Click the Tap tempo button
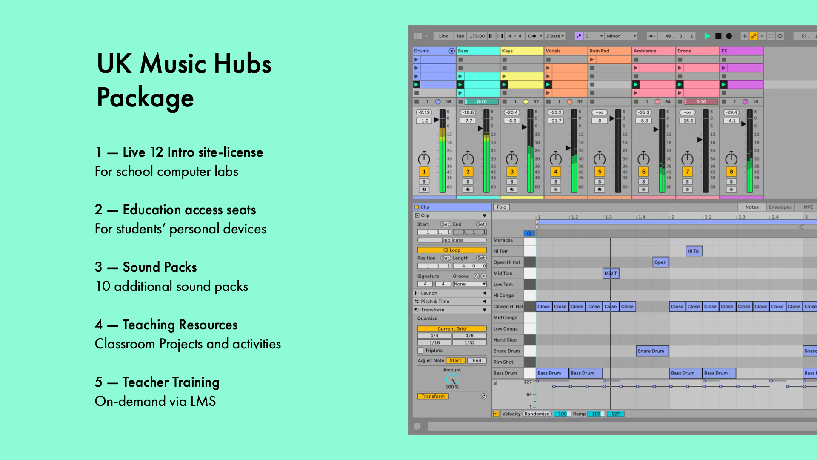Screen dimensions: 817x460 [x=460, y=36]
